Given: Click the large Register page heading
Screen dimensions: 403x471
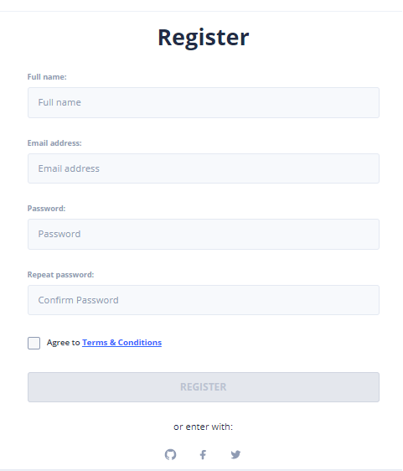Looking at the screenshot, I should [204, 38].
